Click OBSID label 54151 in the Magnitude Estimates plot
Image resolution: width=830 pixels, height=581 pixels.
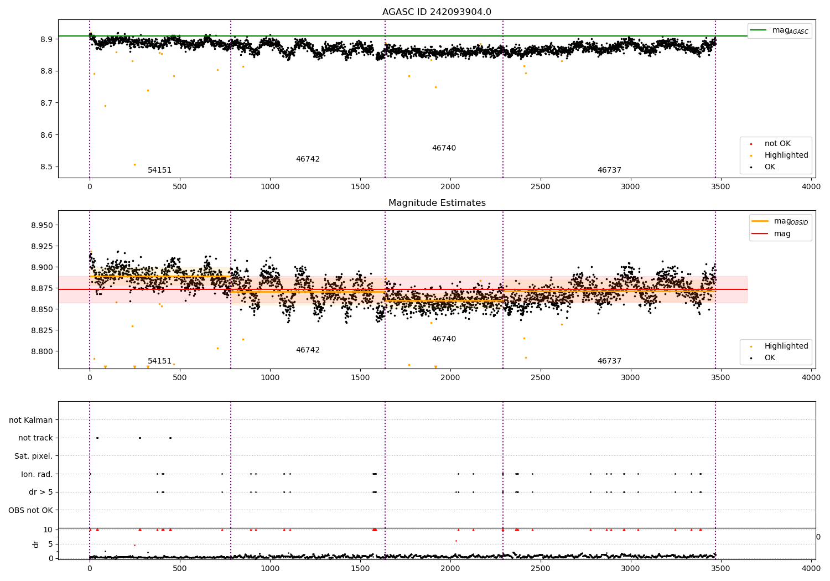coord(159,361)
